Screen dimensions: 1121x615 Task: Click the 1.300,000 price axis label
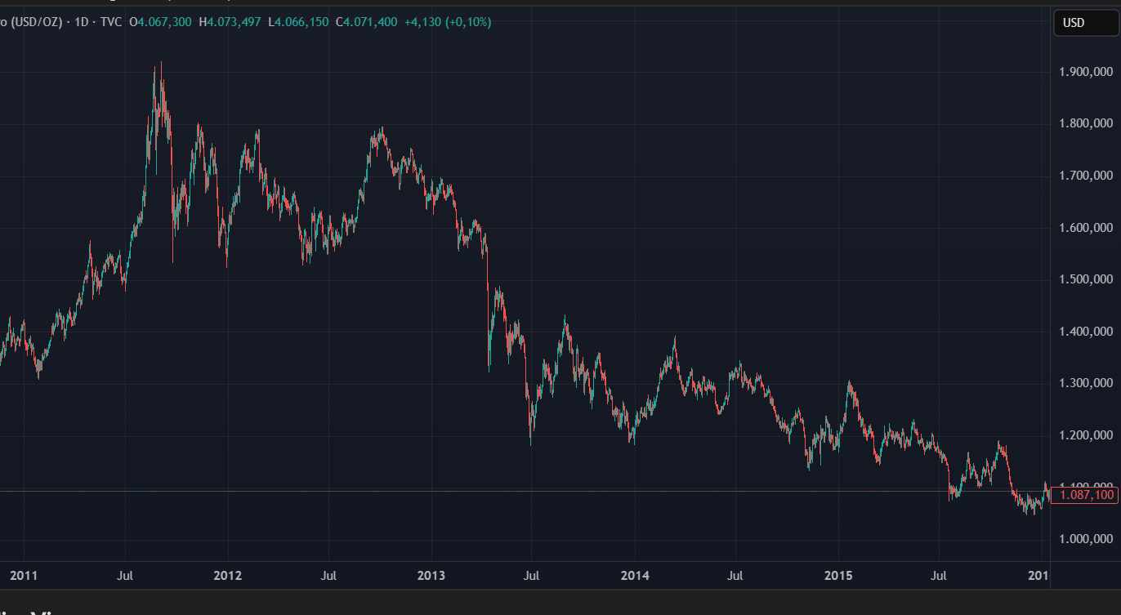(x=1083, y=384)
